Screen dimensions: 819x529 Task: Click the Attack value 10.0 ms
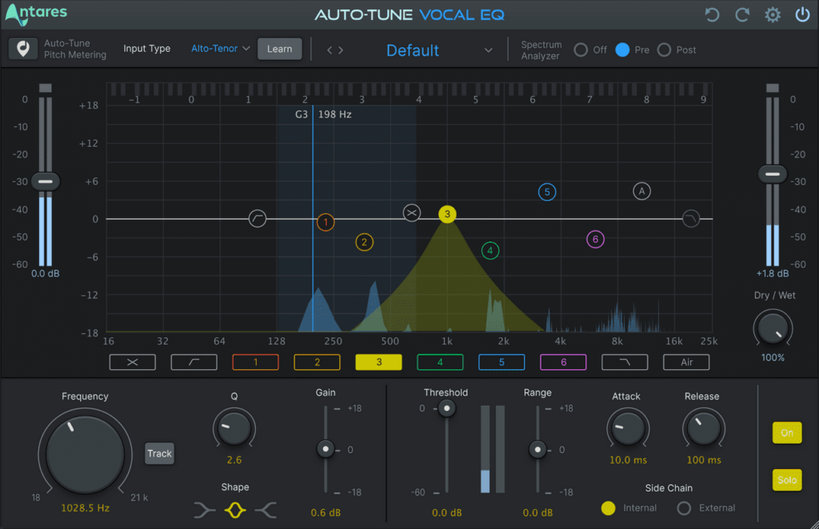pyautogui.click(x=628, y=460)
